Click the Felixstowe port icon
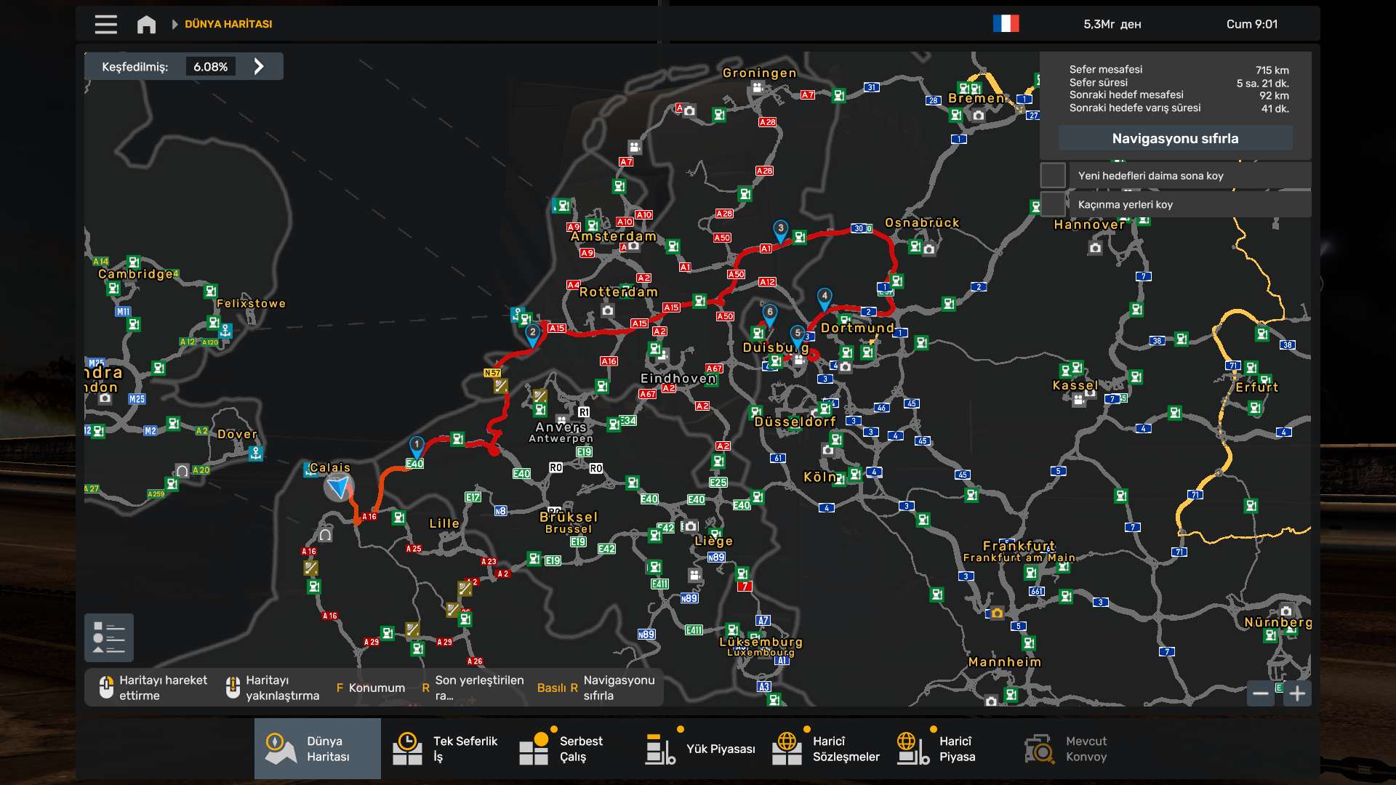1396x785 pixels. [x=226, y=331]
